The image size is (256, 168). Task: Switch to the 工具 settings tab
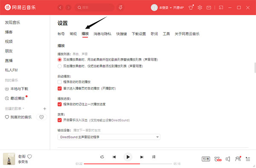166,34
